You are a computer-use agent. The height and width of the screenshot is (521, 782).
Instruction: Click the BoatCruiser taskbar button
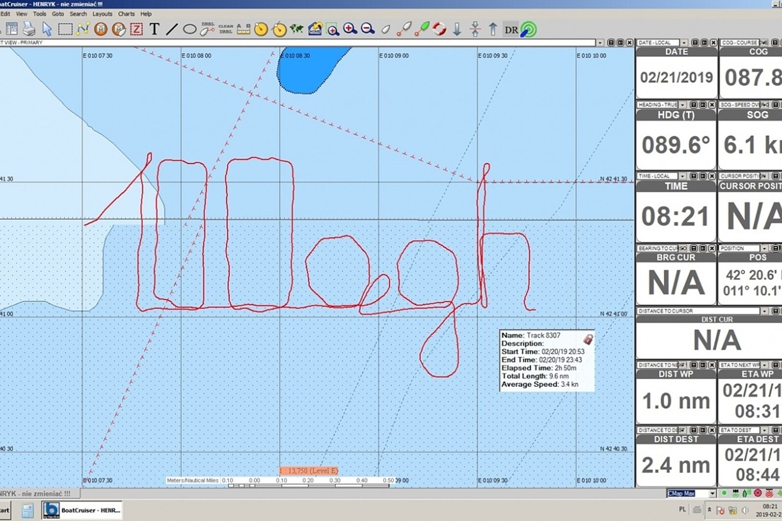[x=82, y=510]
